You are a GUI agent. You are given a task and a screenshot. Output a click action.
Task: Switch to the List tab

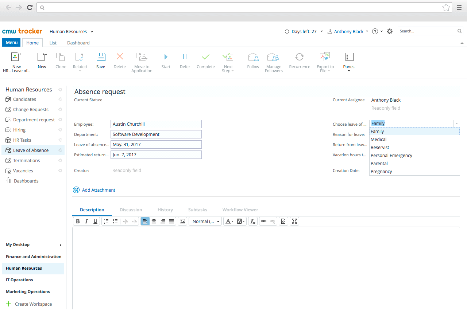click(x=53, y=43)
